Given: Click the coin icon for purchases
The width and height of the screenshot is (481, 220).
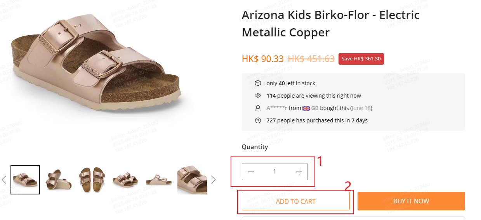Looking at the screenshot, I should (258, 120).
